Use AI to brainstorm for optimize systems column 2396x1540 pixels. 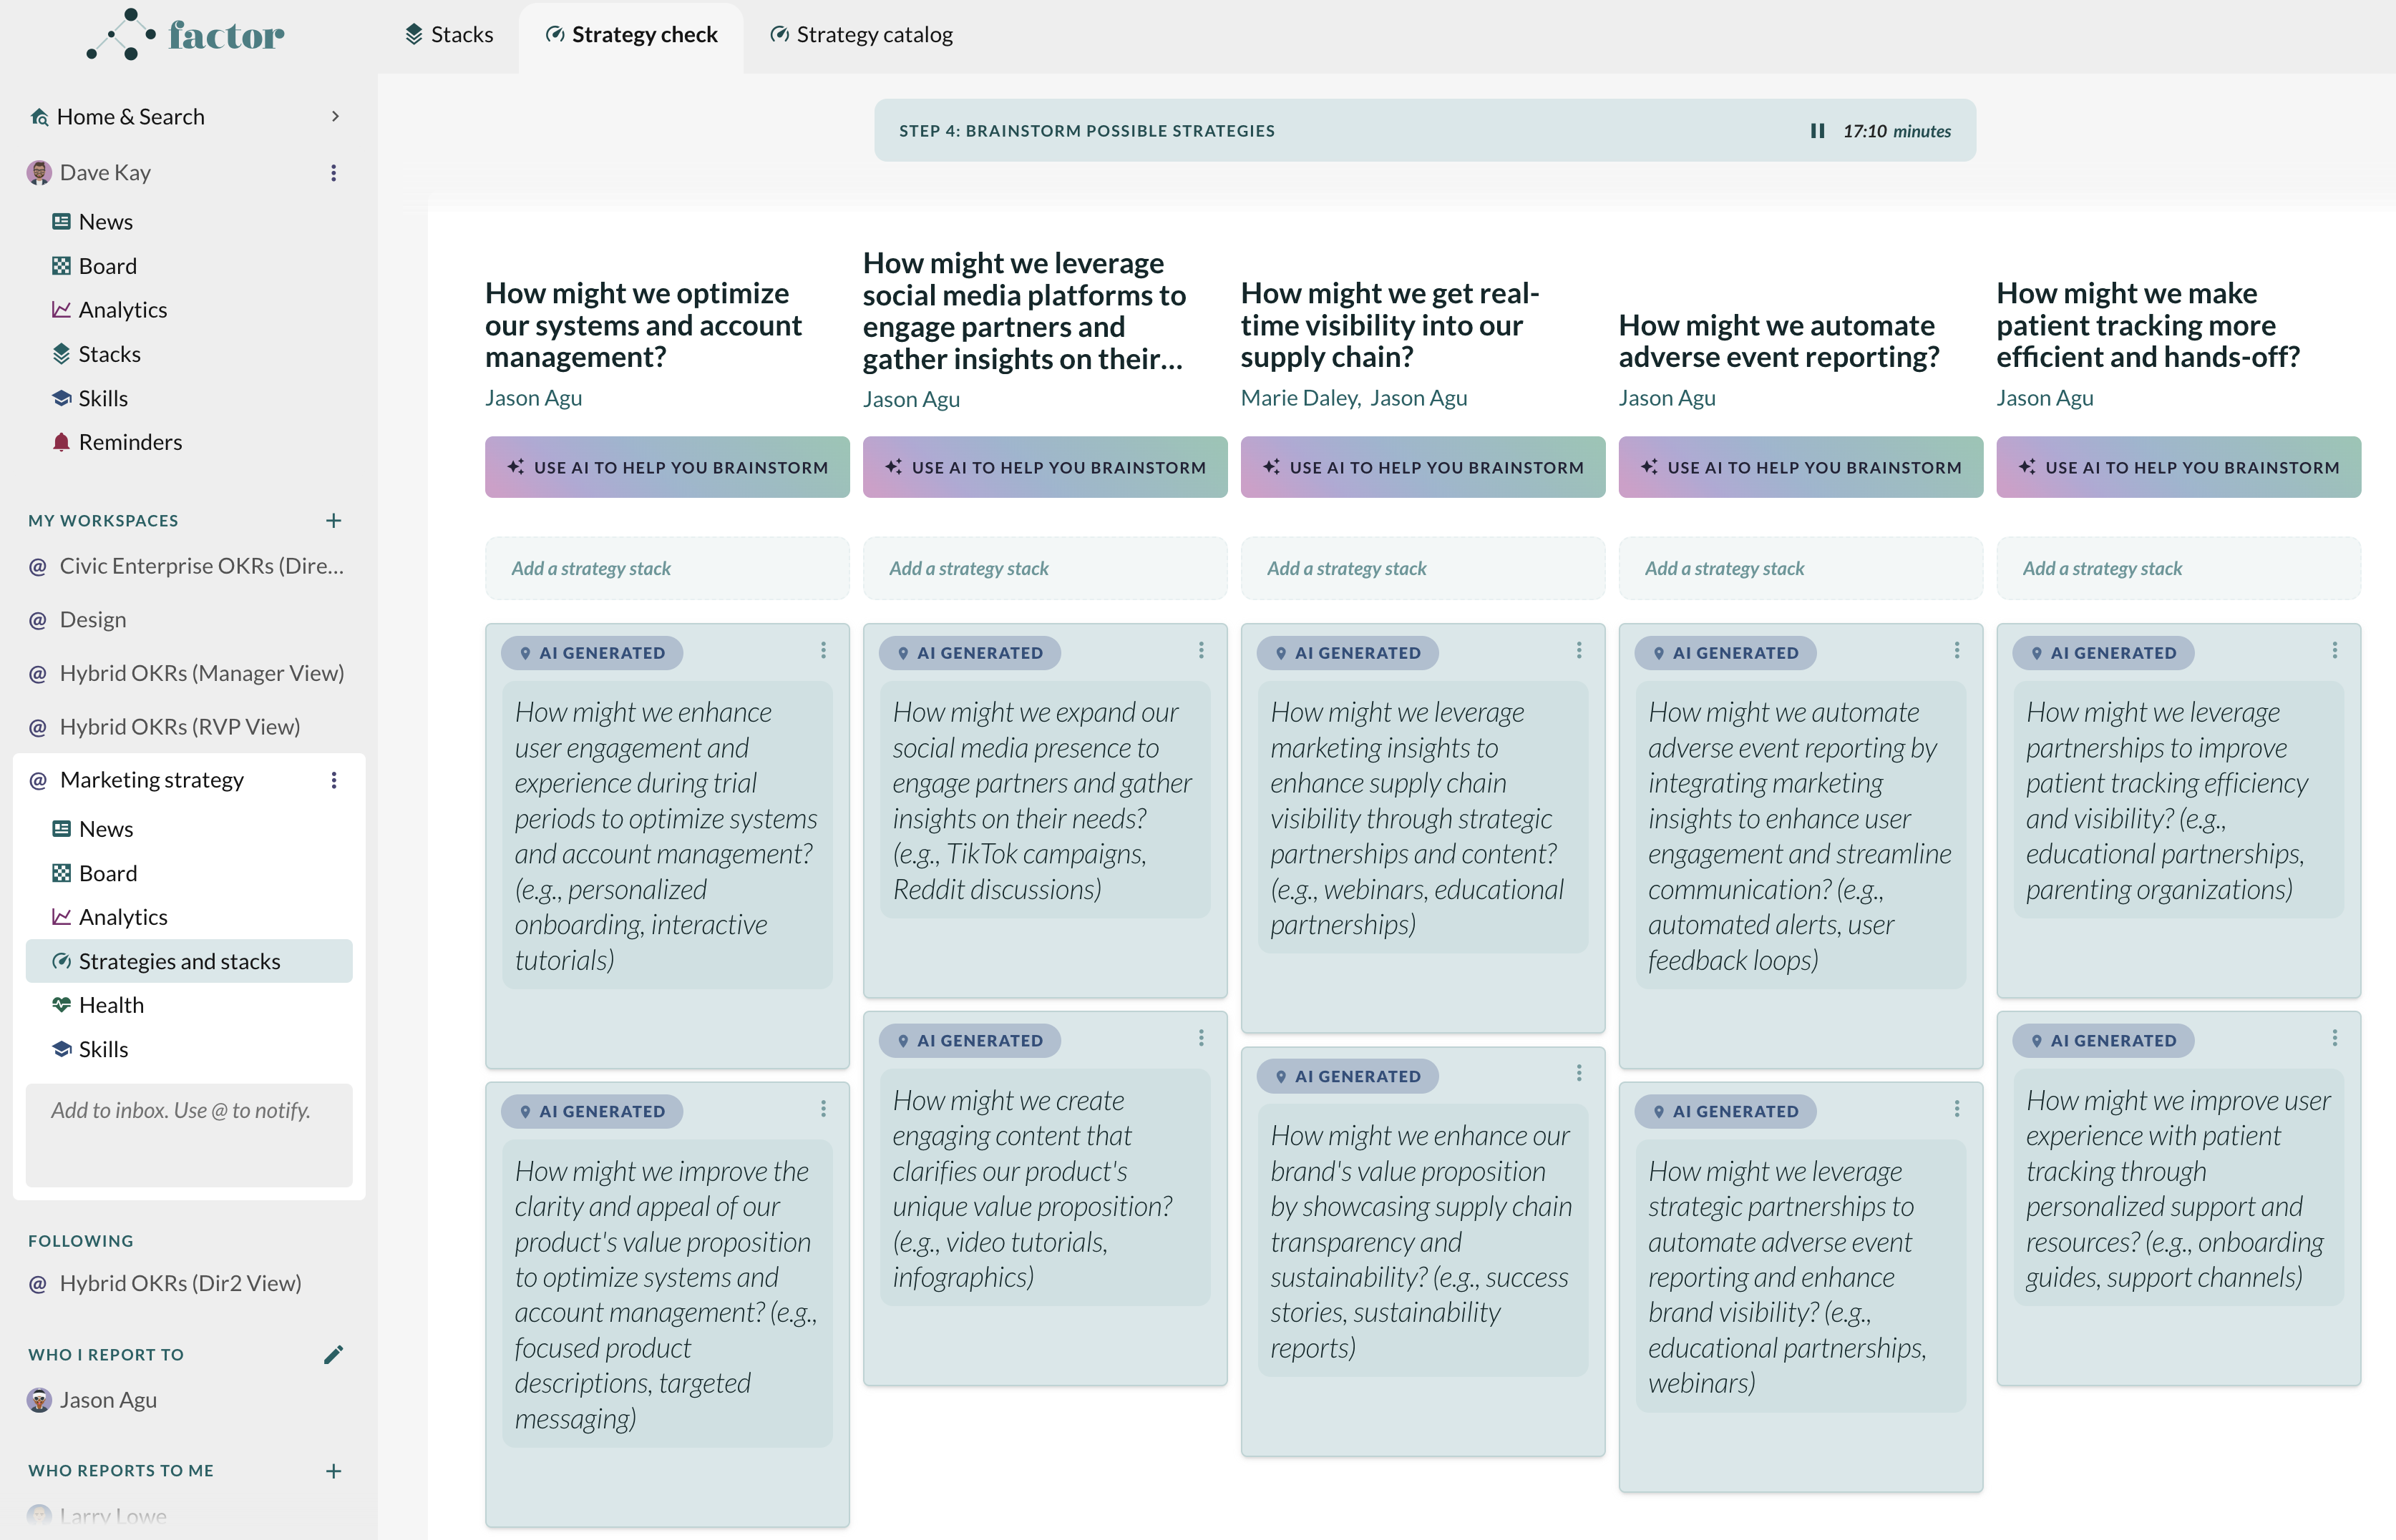pos(667,467)
